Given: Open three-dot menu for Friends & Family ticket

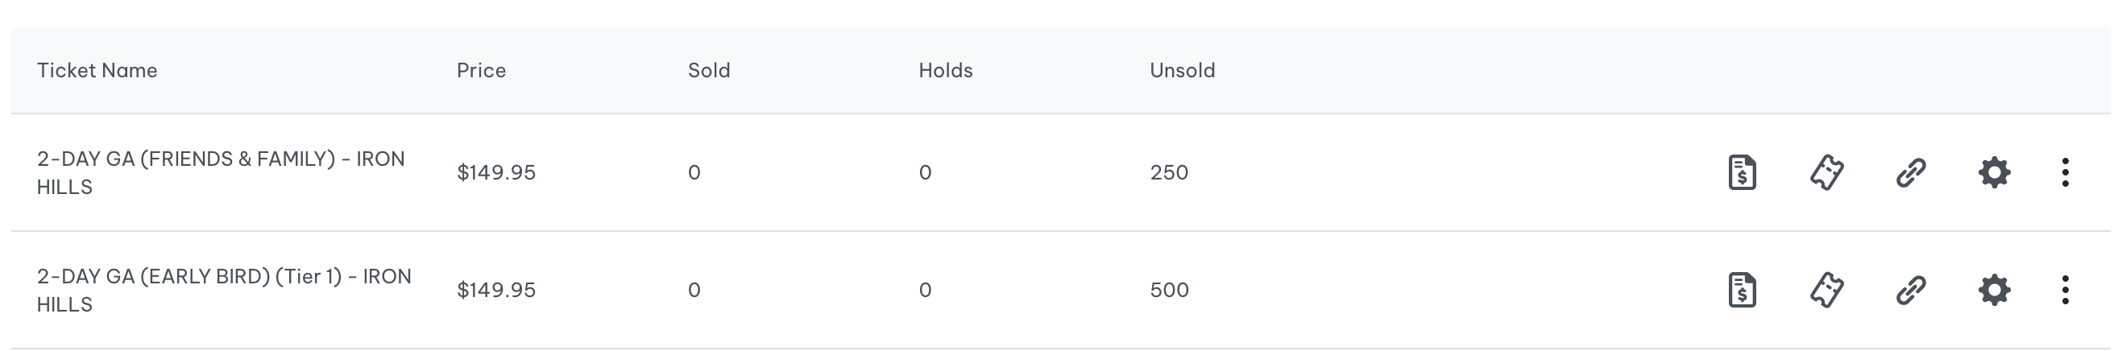Looking at the screenshot, I should coord(2064,172).
